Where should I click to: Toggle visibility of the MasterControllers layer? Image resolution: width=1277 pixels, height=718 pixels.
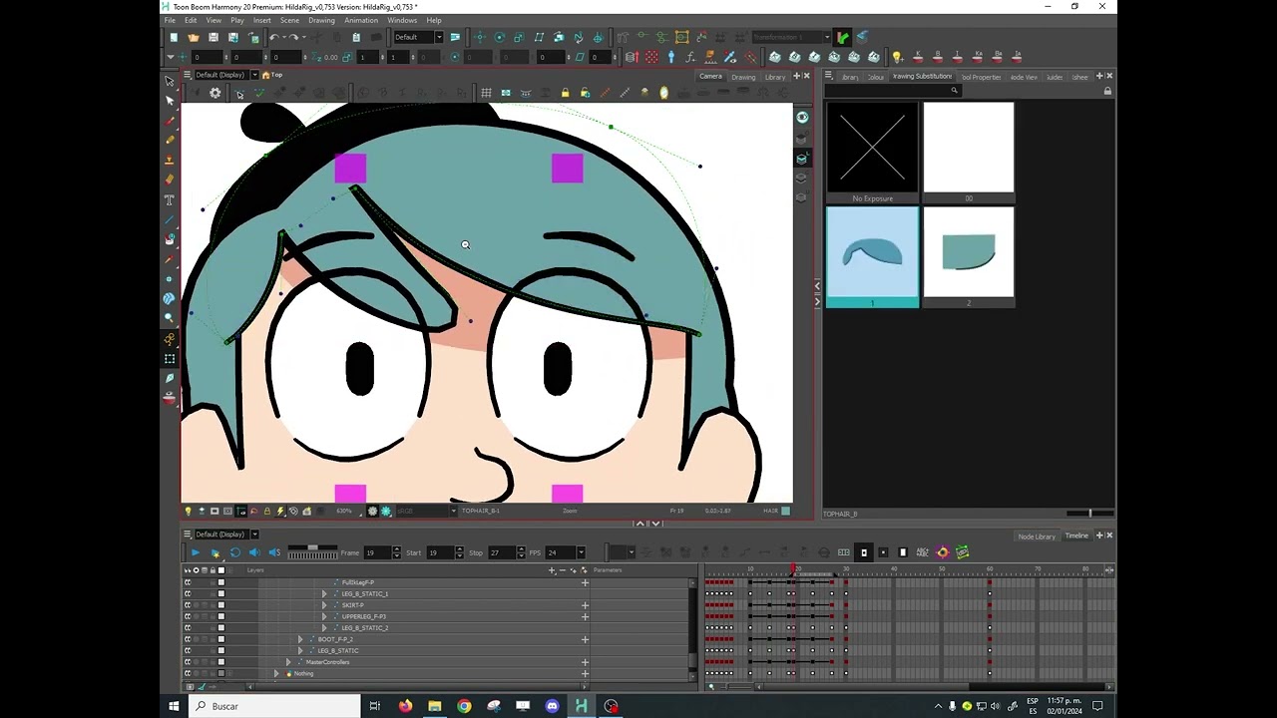click(187, 662)
